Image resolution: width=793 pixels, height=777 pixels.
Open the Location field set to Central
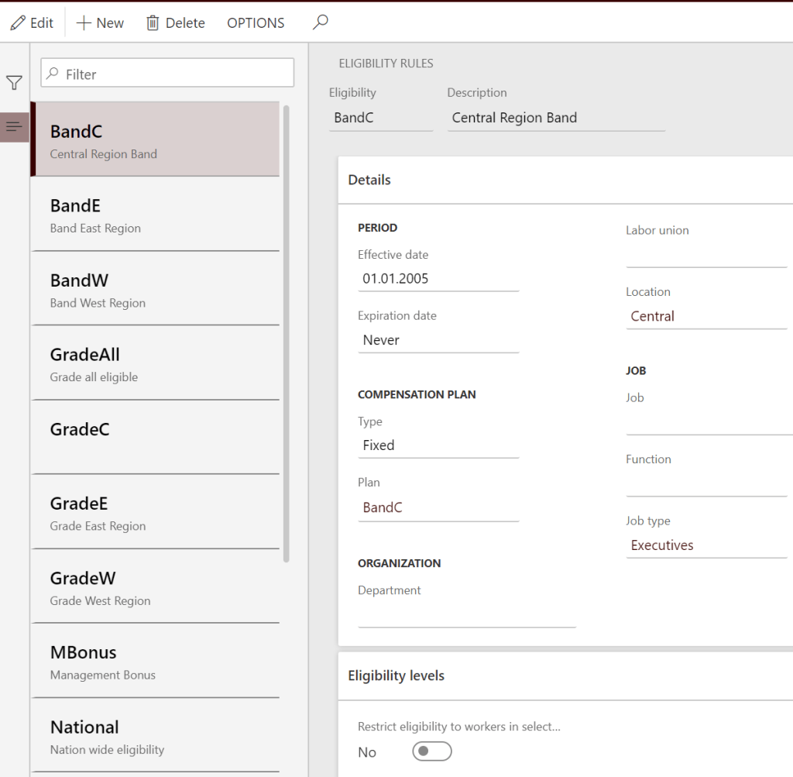(x=705, y=316)
